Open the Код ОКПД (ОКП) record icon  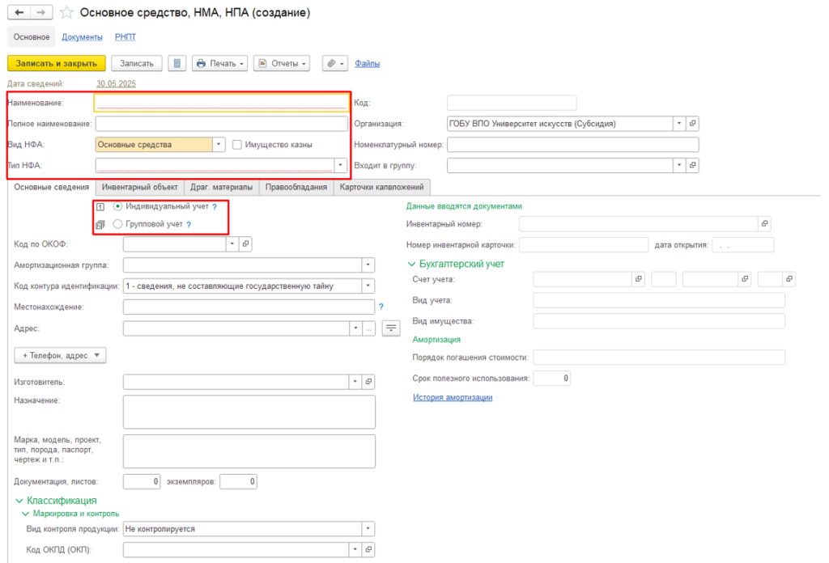tap(368, 550)
